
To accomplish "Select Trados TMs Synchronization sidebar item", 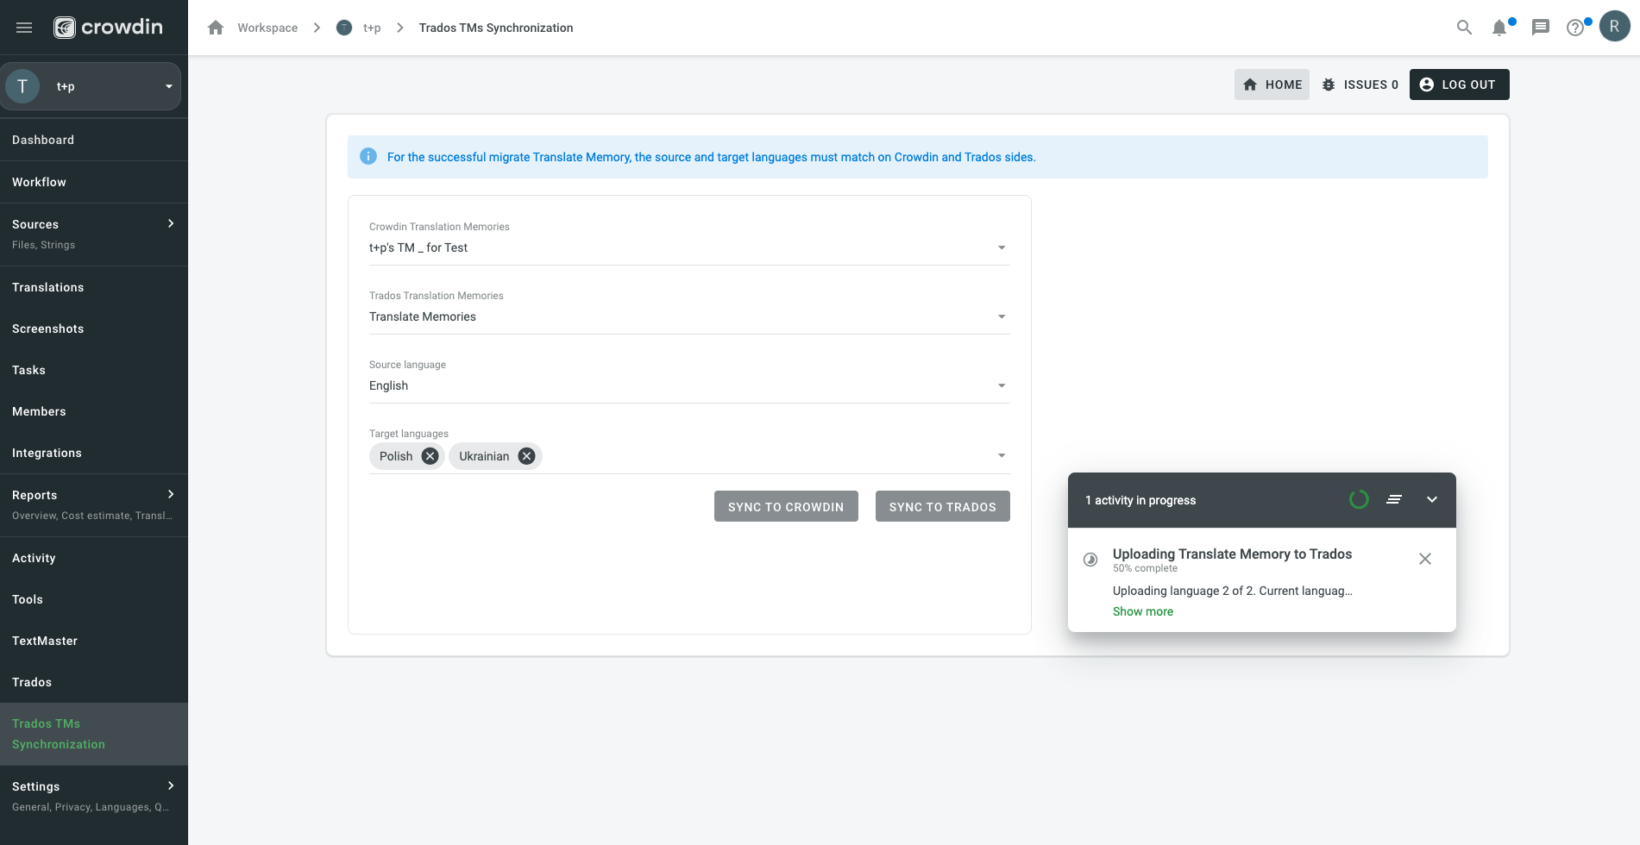I will [x=94, y=734].
